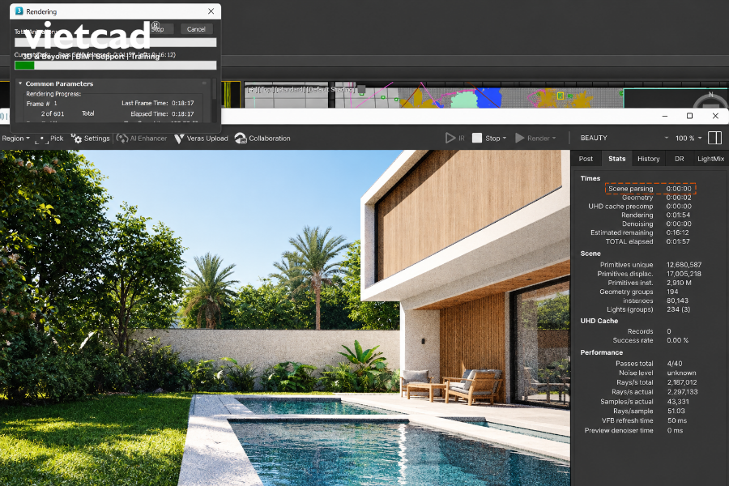This screenshot has width=729, height=486.
Task: Open the LightMix tab
Action: [x=710, y=159]
